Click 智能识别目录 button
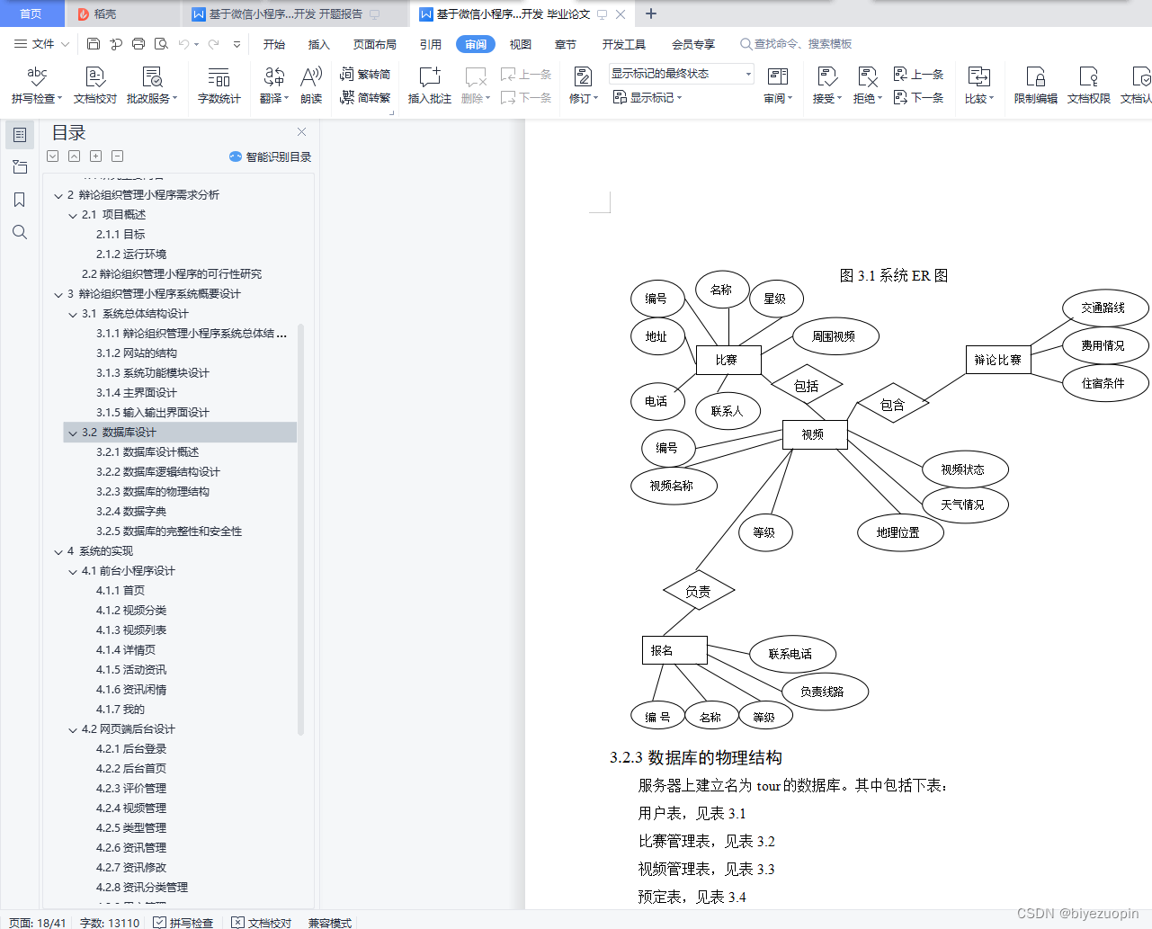The height and width of the screenshot is (929, 1152). pos(271,156)
